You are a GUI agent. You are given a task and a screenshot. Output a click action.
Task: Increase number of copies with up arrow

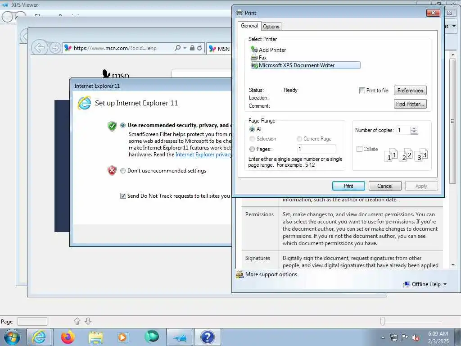pyautogui.click(x=414, y=128)
